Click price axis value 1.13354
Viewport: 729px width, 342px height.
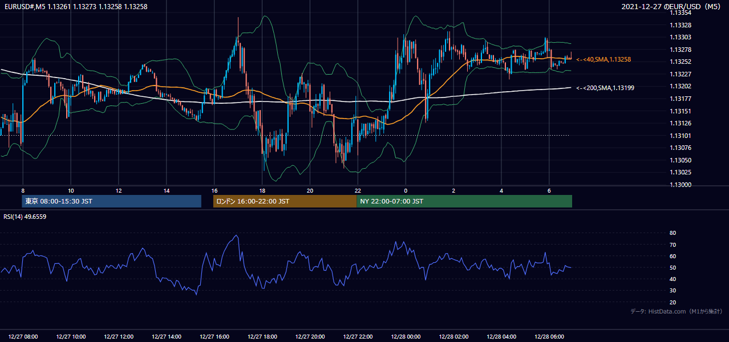click(x=681, y=13)
